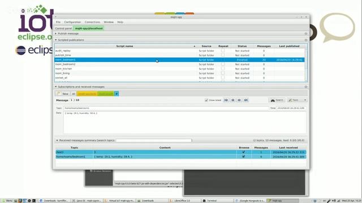This screenshot has width=362, height=203.
Task: Toggle Repeat checkbox for room_bedroom2 script
Action: tap(223, 64)
